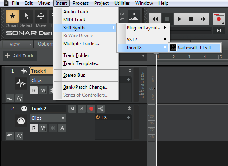The height and width of the screenshot is (166, 228).
Task: Solo Track 2
Action: (x=82, y=109)
